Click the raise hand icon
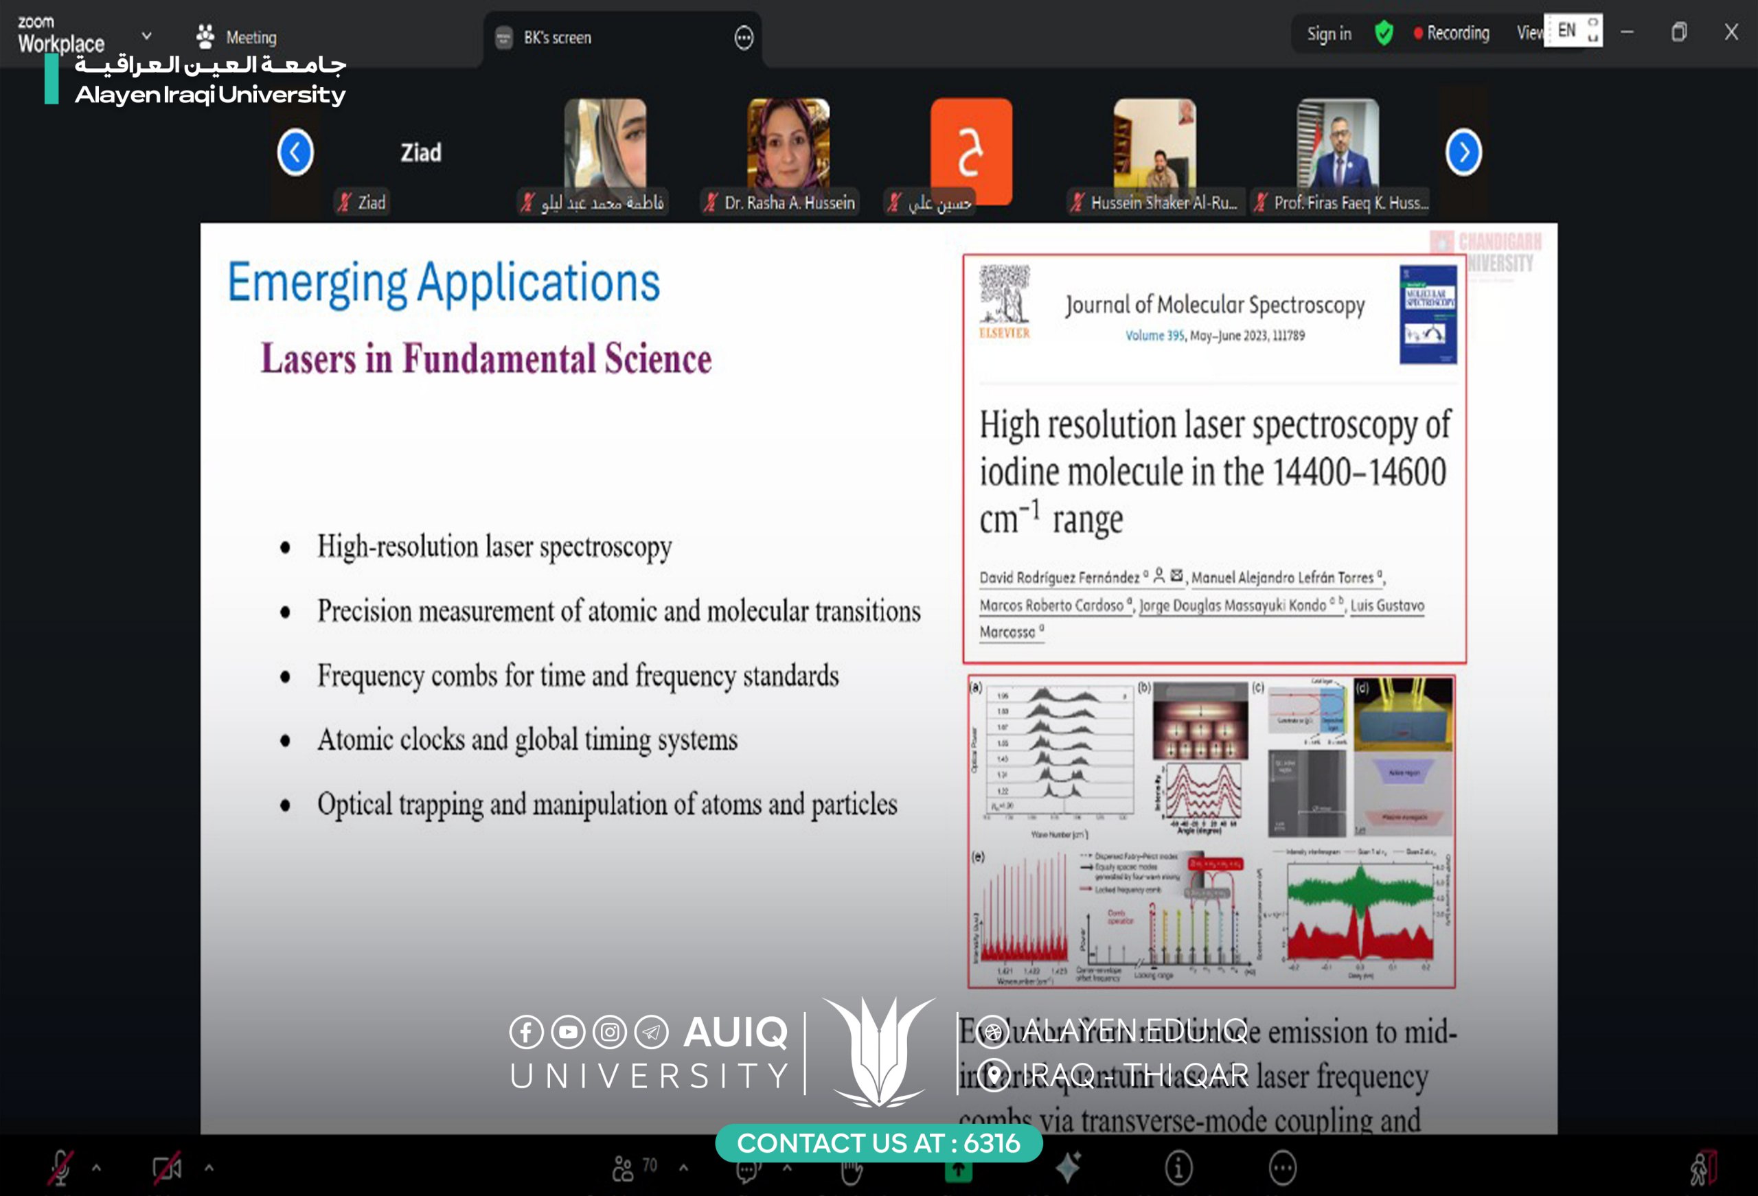This screenshot has height=1196, width=1758. [852, 1173]
